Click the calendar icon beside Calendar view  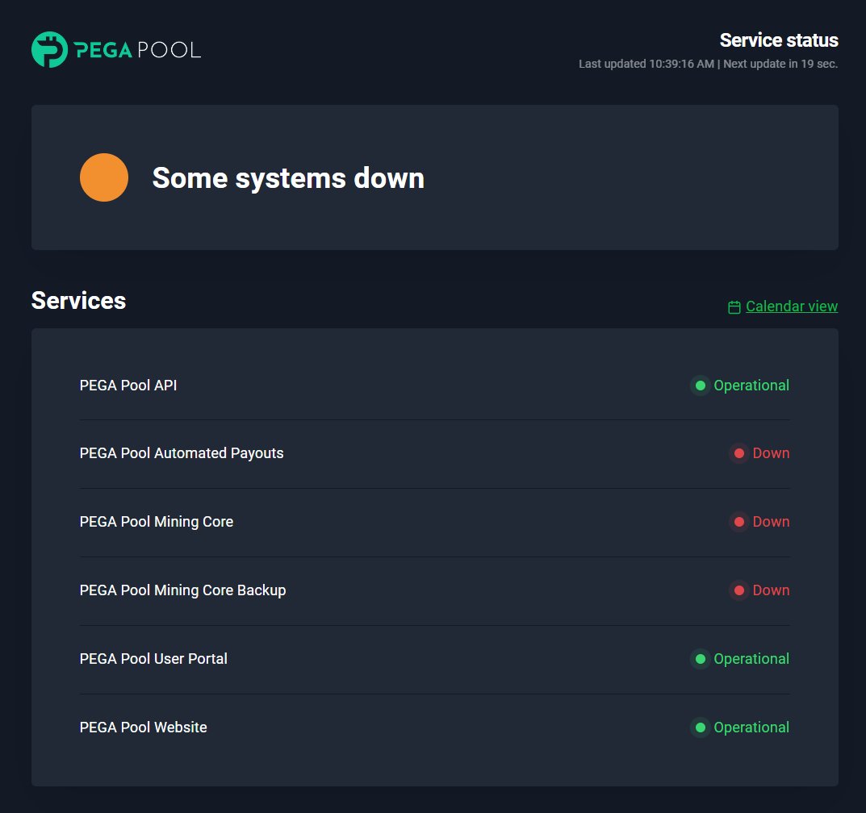click(734, 306)
